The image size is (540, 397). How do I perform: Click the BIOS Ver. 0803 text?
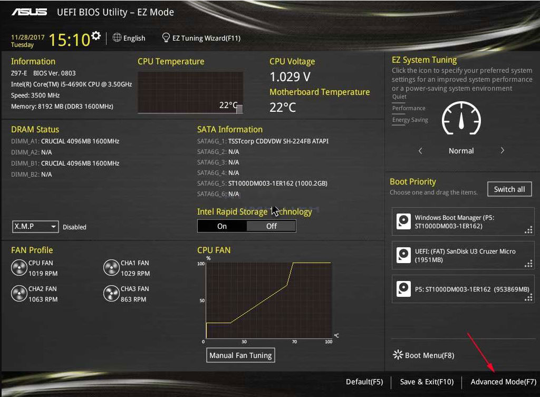54,73
